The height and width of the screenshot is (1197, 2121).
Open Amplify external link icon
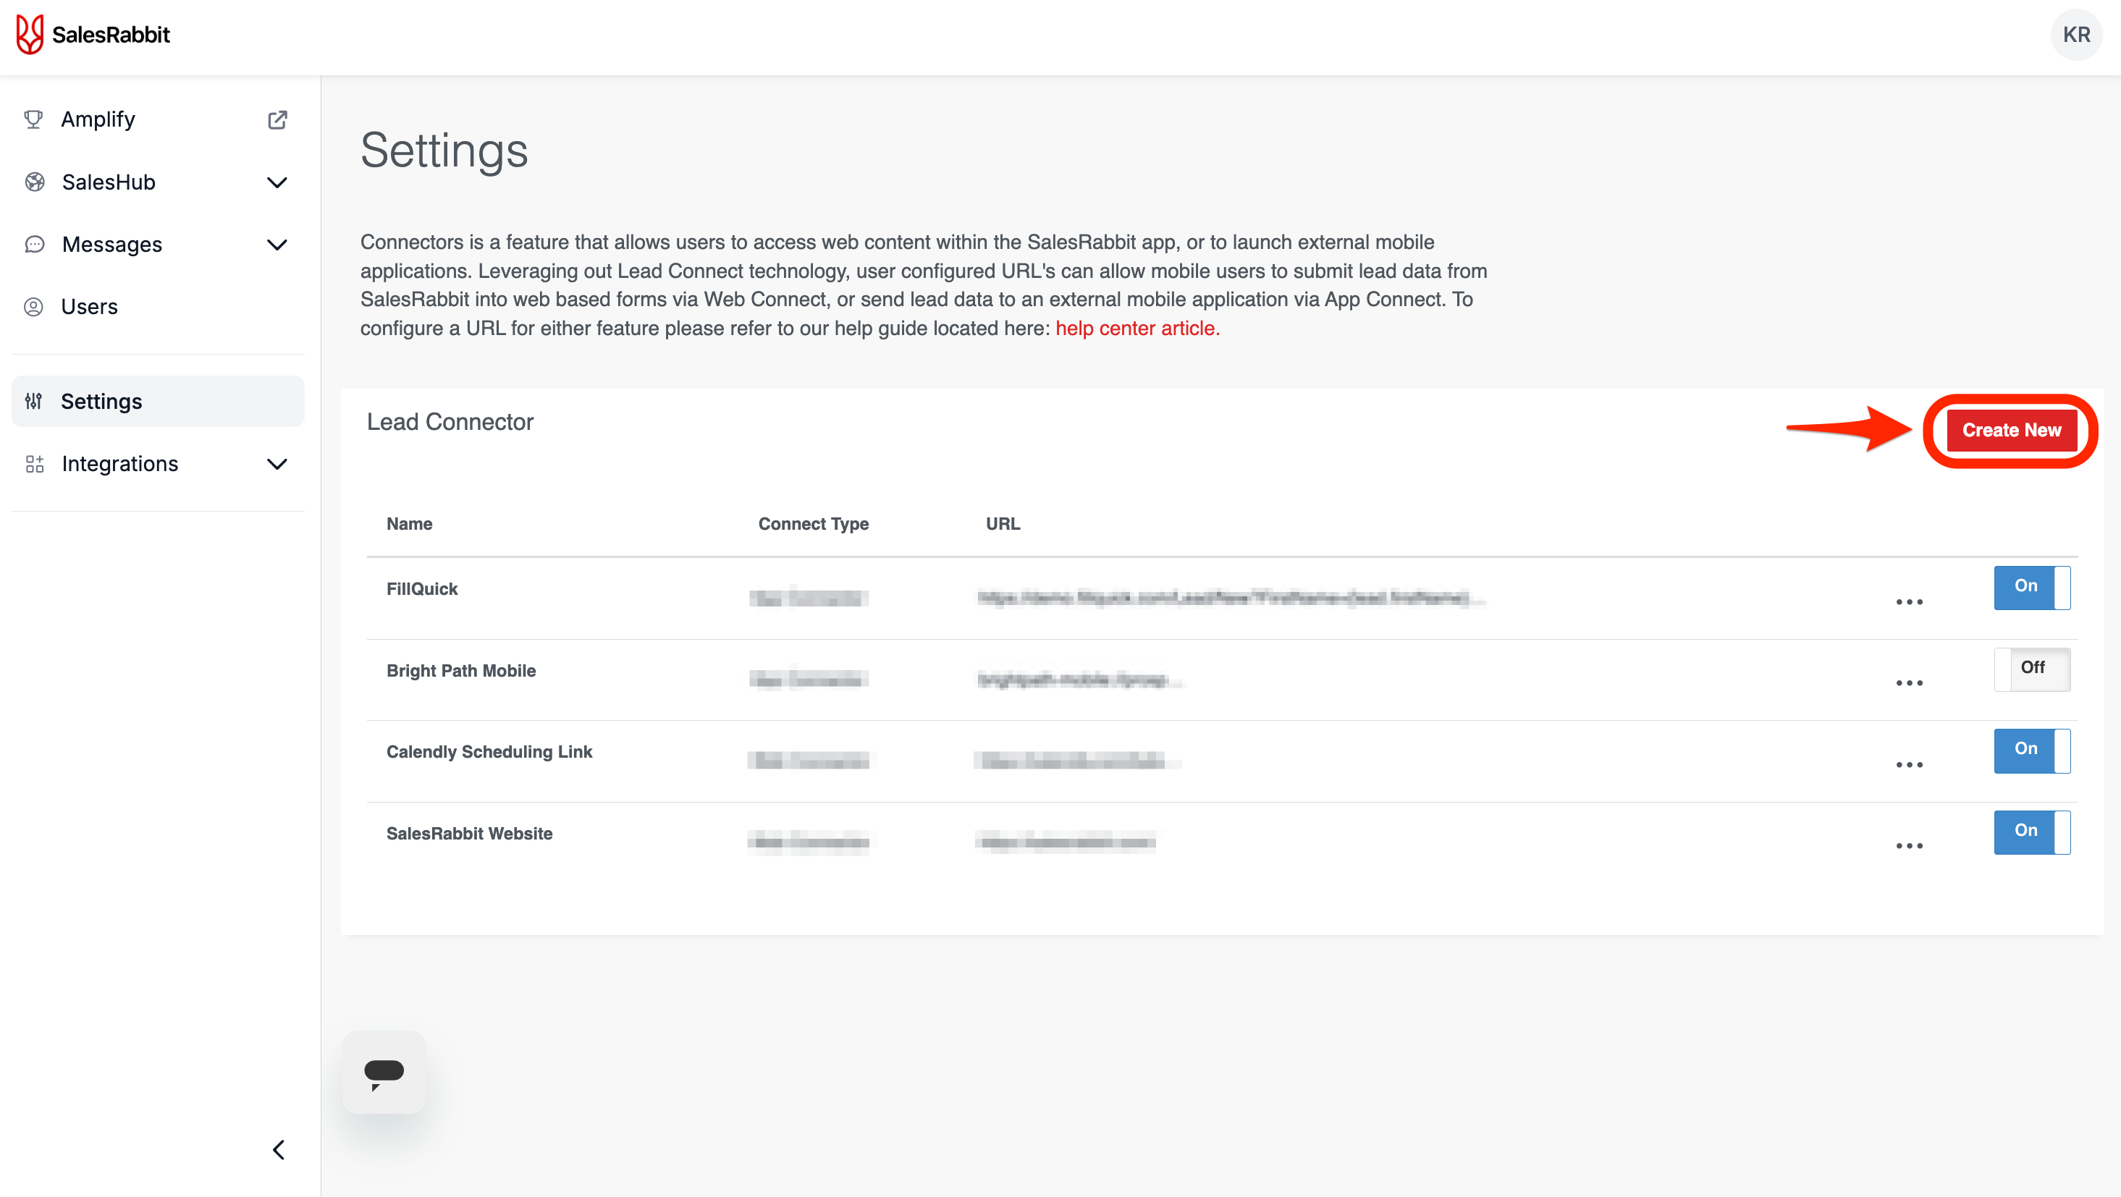point(277,119)
